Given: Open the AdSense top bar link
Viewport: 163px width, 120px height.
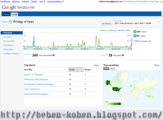Looking at the screenshot, I should click(16, 2).
